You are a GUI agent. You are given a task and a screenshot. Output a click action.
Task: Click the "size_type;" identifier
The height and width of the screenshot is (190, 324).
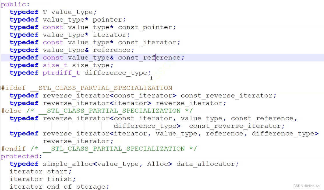point(93,65)
